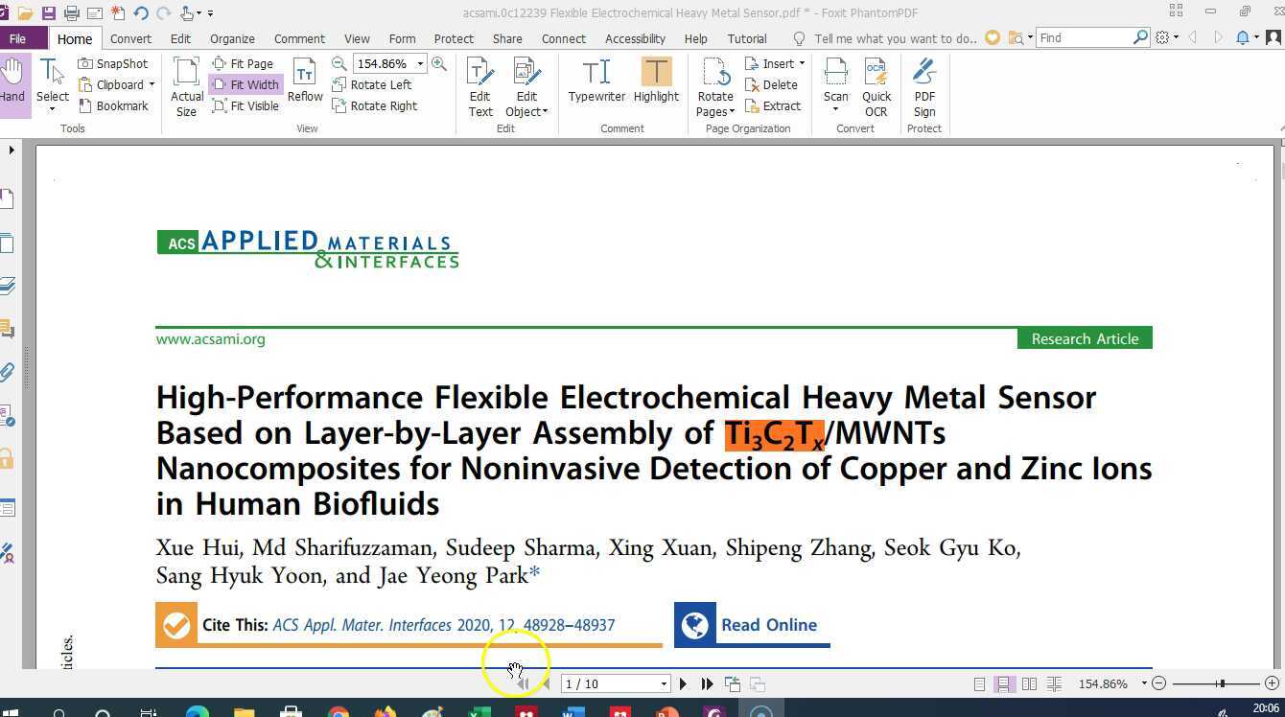Expand the page number dropdown

664,683
